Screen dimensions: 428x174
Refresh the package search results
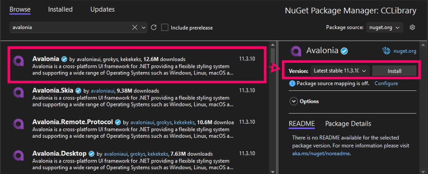pyautogui.click(x=154, y=28)
